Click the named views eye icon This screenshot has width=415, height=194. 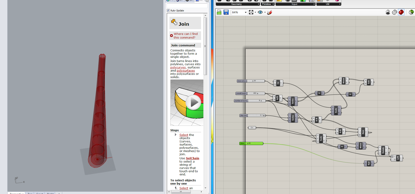pos(260,12)
